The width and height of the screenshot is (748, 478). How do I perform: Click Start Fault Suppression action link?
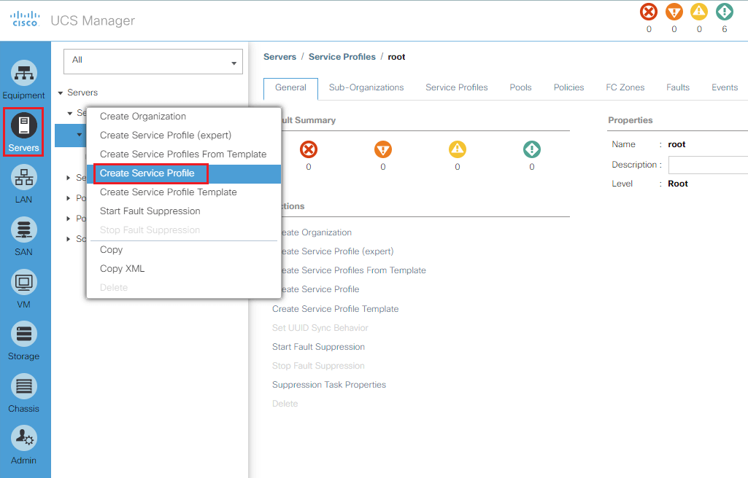(319, 347)
